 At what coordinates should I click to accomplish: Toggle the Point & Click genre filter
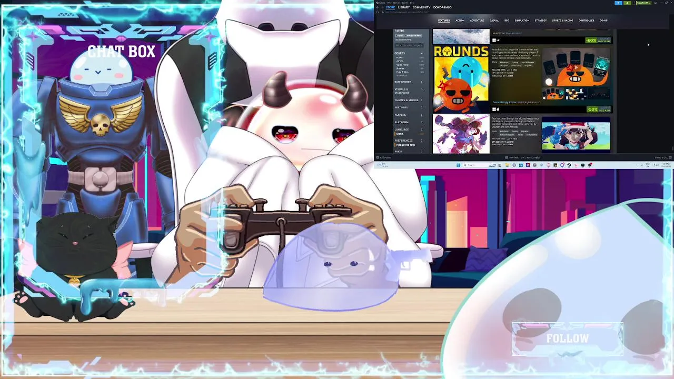[402, 72]
